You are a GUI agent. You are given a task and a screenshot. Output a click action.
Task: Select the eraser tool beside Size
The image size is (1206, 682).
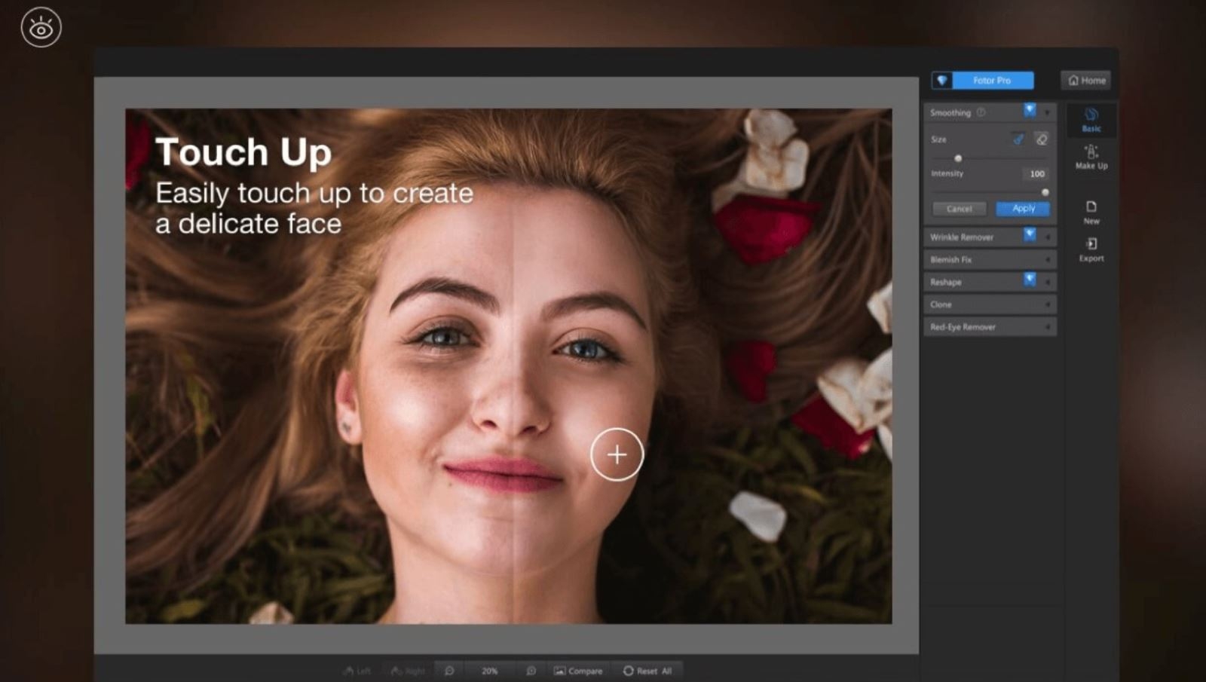point(1042,139)
